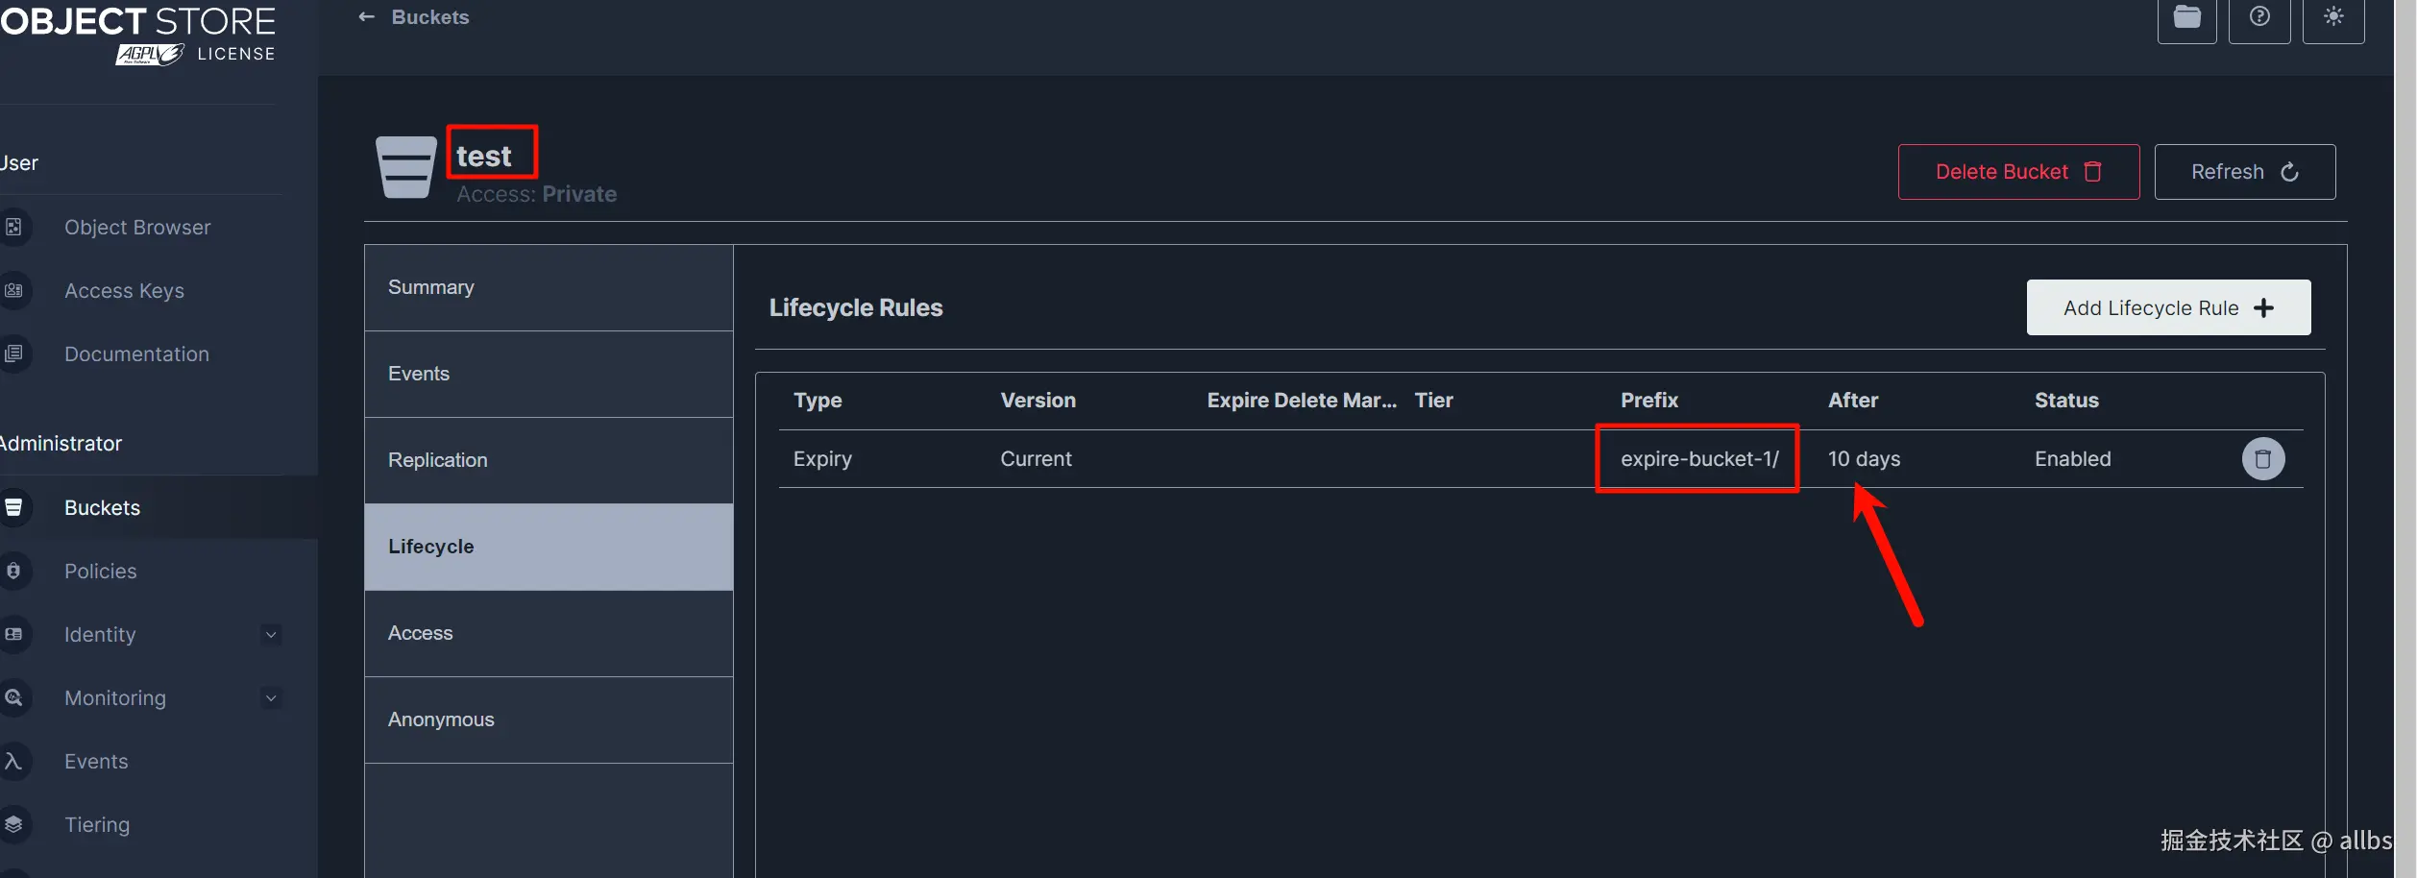Open the object browser folder icon in header
The image size is (2417, 878).
pos(2187,17)
